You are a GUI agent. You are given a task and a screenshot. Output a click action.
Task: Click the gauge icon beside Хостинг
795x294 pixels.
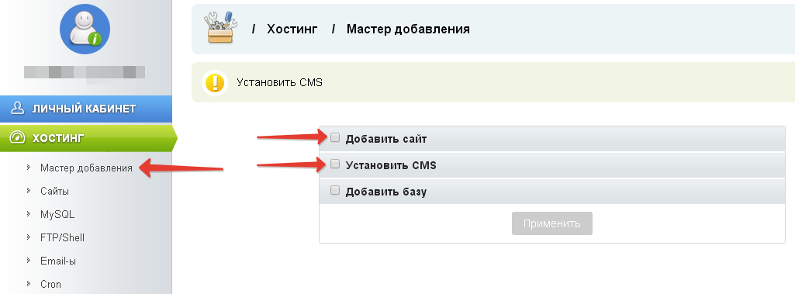[18, 138]
